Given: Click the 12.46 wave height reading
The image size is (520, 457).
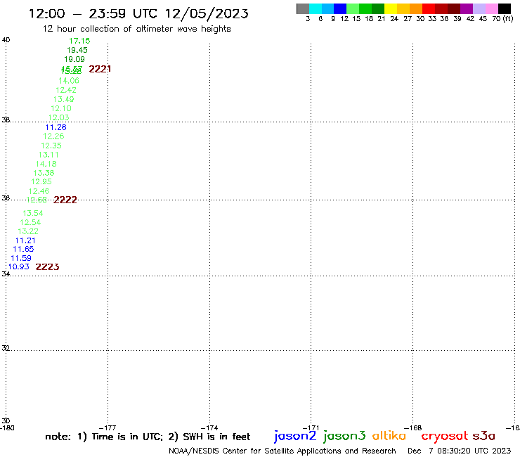Looking at the screenshot, I should coord(39,191).
